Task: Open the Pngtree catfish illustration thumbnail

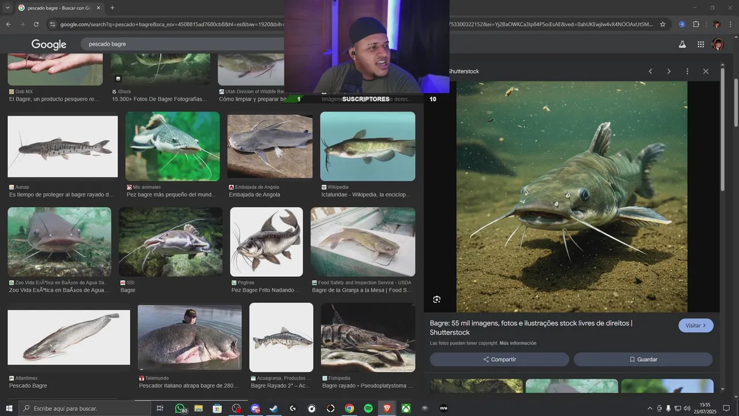Action: 266,242
